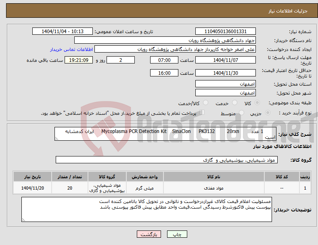The image size is (318, 245).
Task: Select the جزیی purchase type radio
Action: point(268,112)
